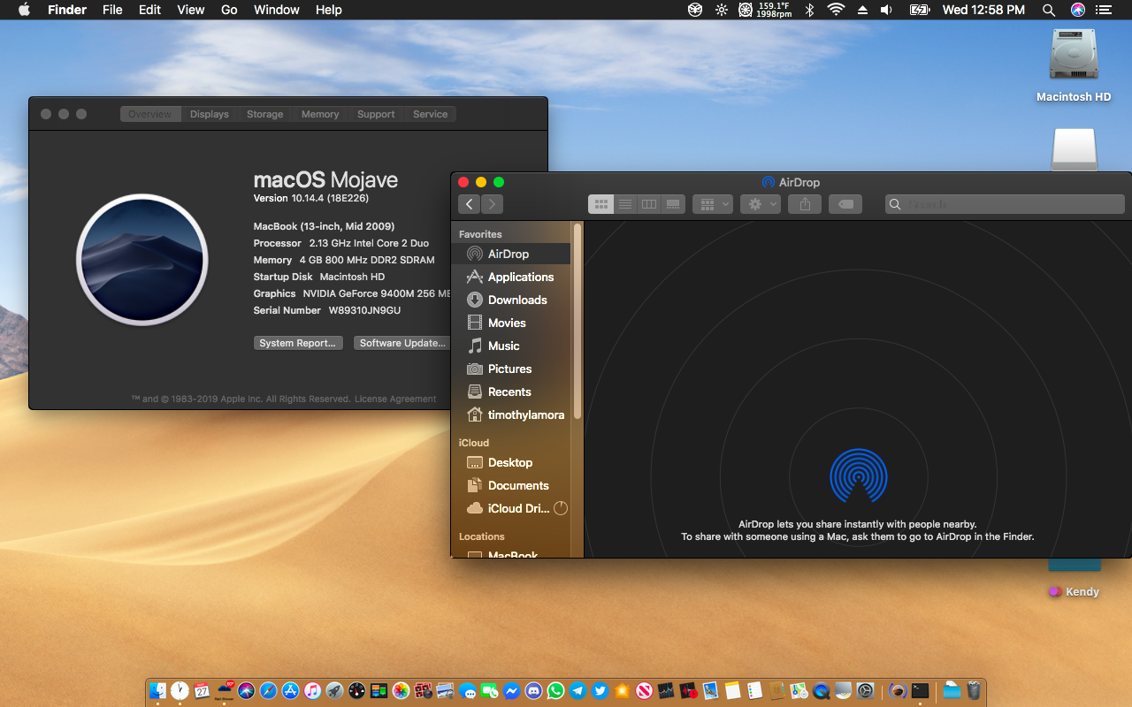This screenshot has width=1132, height=707.
Task: Select AirDrop in the Finder sidebar
Action: [x=511, y=254]
